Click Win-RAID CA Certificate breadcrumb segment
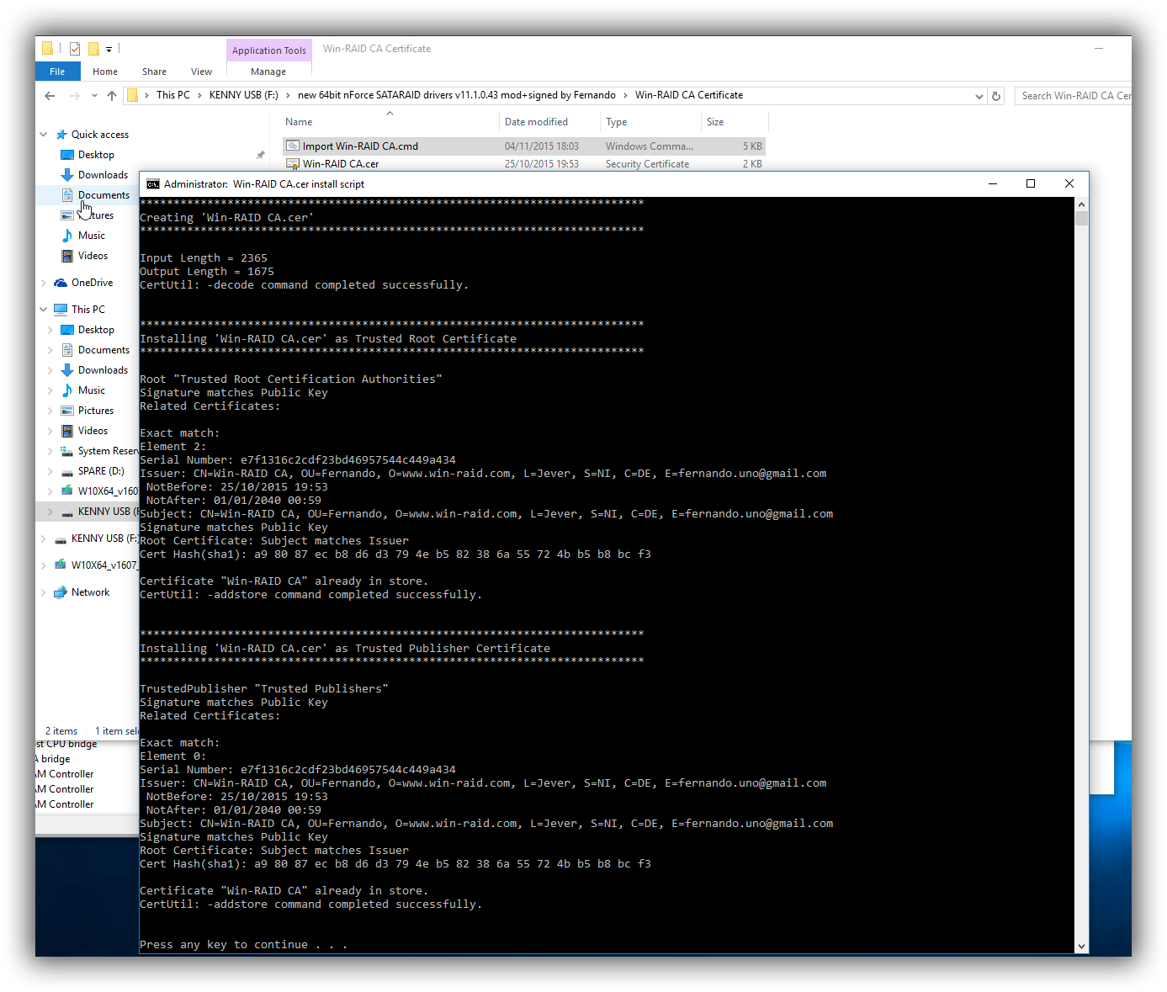The height and width of the screenshot is (992, 1167). tap(689, 95)
